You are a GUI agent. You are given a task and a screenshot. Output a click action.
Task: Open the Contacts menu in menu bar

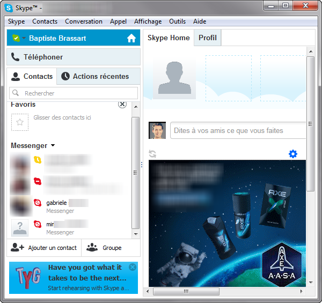(45, 21)
